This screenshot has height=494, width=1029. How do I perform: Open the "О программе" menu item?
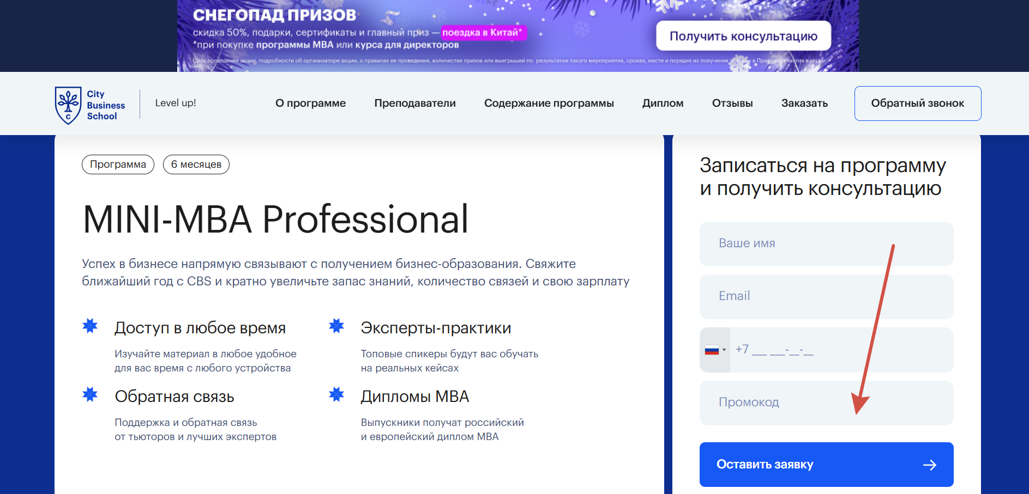click(x=310, y=103)
